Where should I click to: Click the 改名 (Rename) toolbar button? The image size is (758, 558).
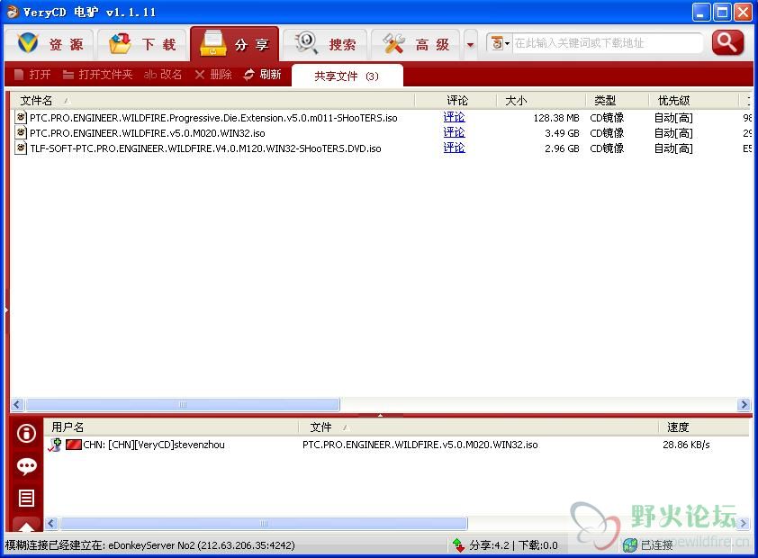tap(163, 75)
